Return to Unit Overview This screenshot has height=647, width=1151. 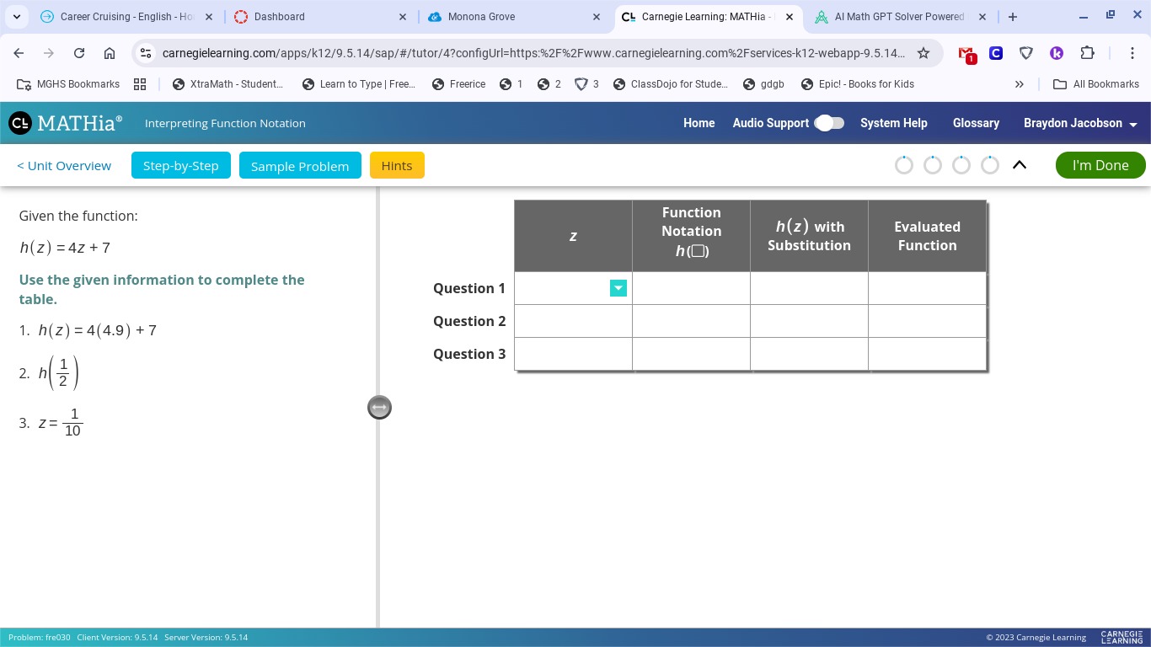pyautogui.click(x=64, y=166)
